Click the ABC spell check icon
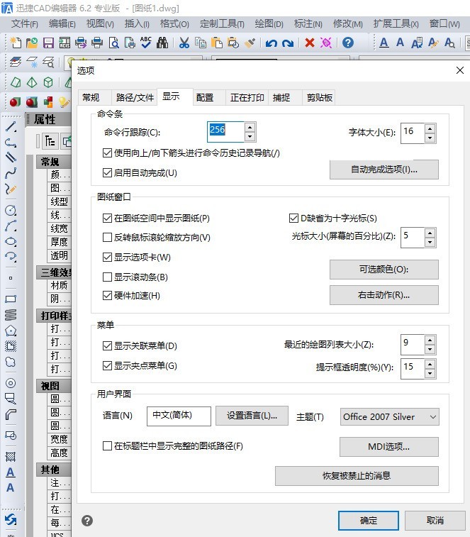470x537 pixels. (x=146, y=43)
